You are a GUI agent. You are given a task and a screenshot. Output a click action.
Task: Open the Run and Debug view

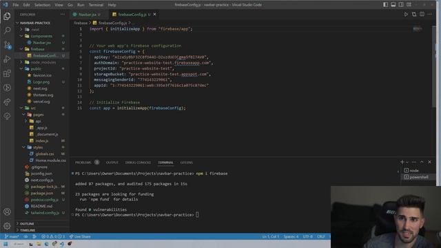(x=7, y=59)
